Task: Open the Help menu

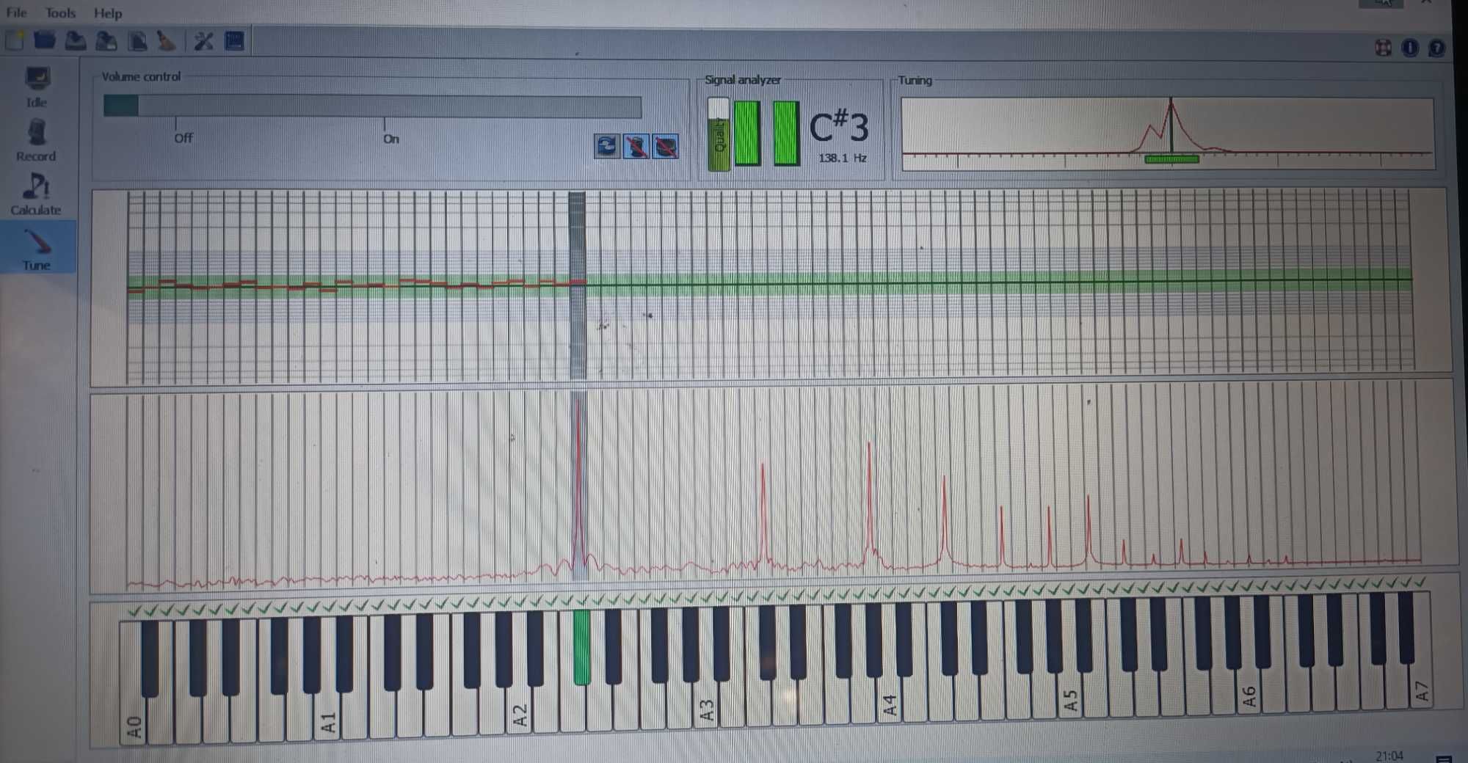Action: click(108, 12)
